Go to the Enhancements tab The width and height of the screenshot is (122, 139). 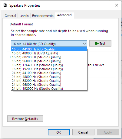(x=43, y=16)
